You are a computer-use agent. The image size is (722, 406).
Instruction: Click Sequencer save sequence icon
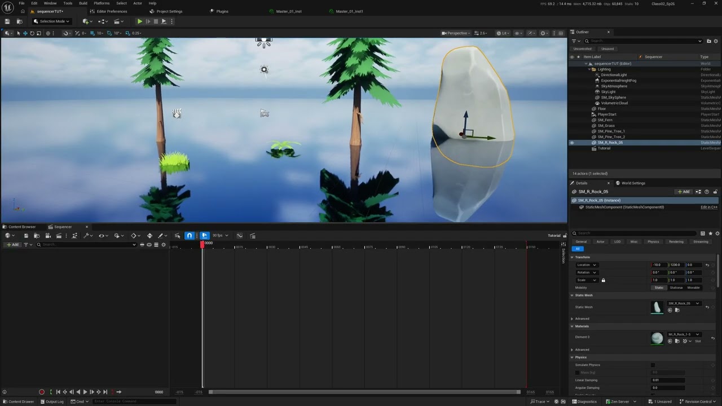pos(26,236)
